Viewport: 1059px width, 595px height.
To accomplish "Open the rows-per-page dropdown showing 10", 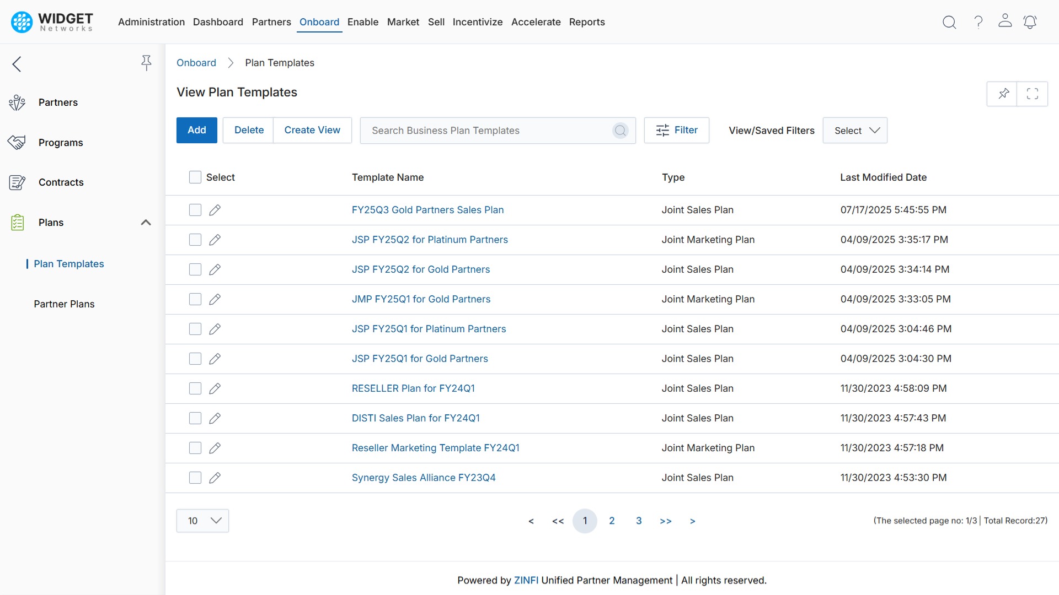I will (x=202, y=521).
